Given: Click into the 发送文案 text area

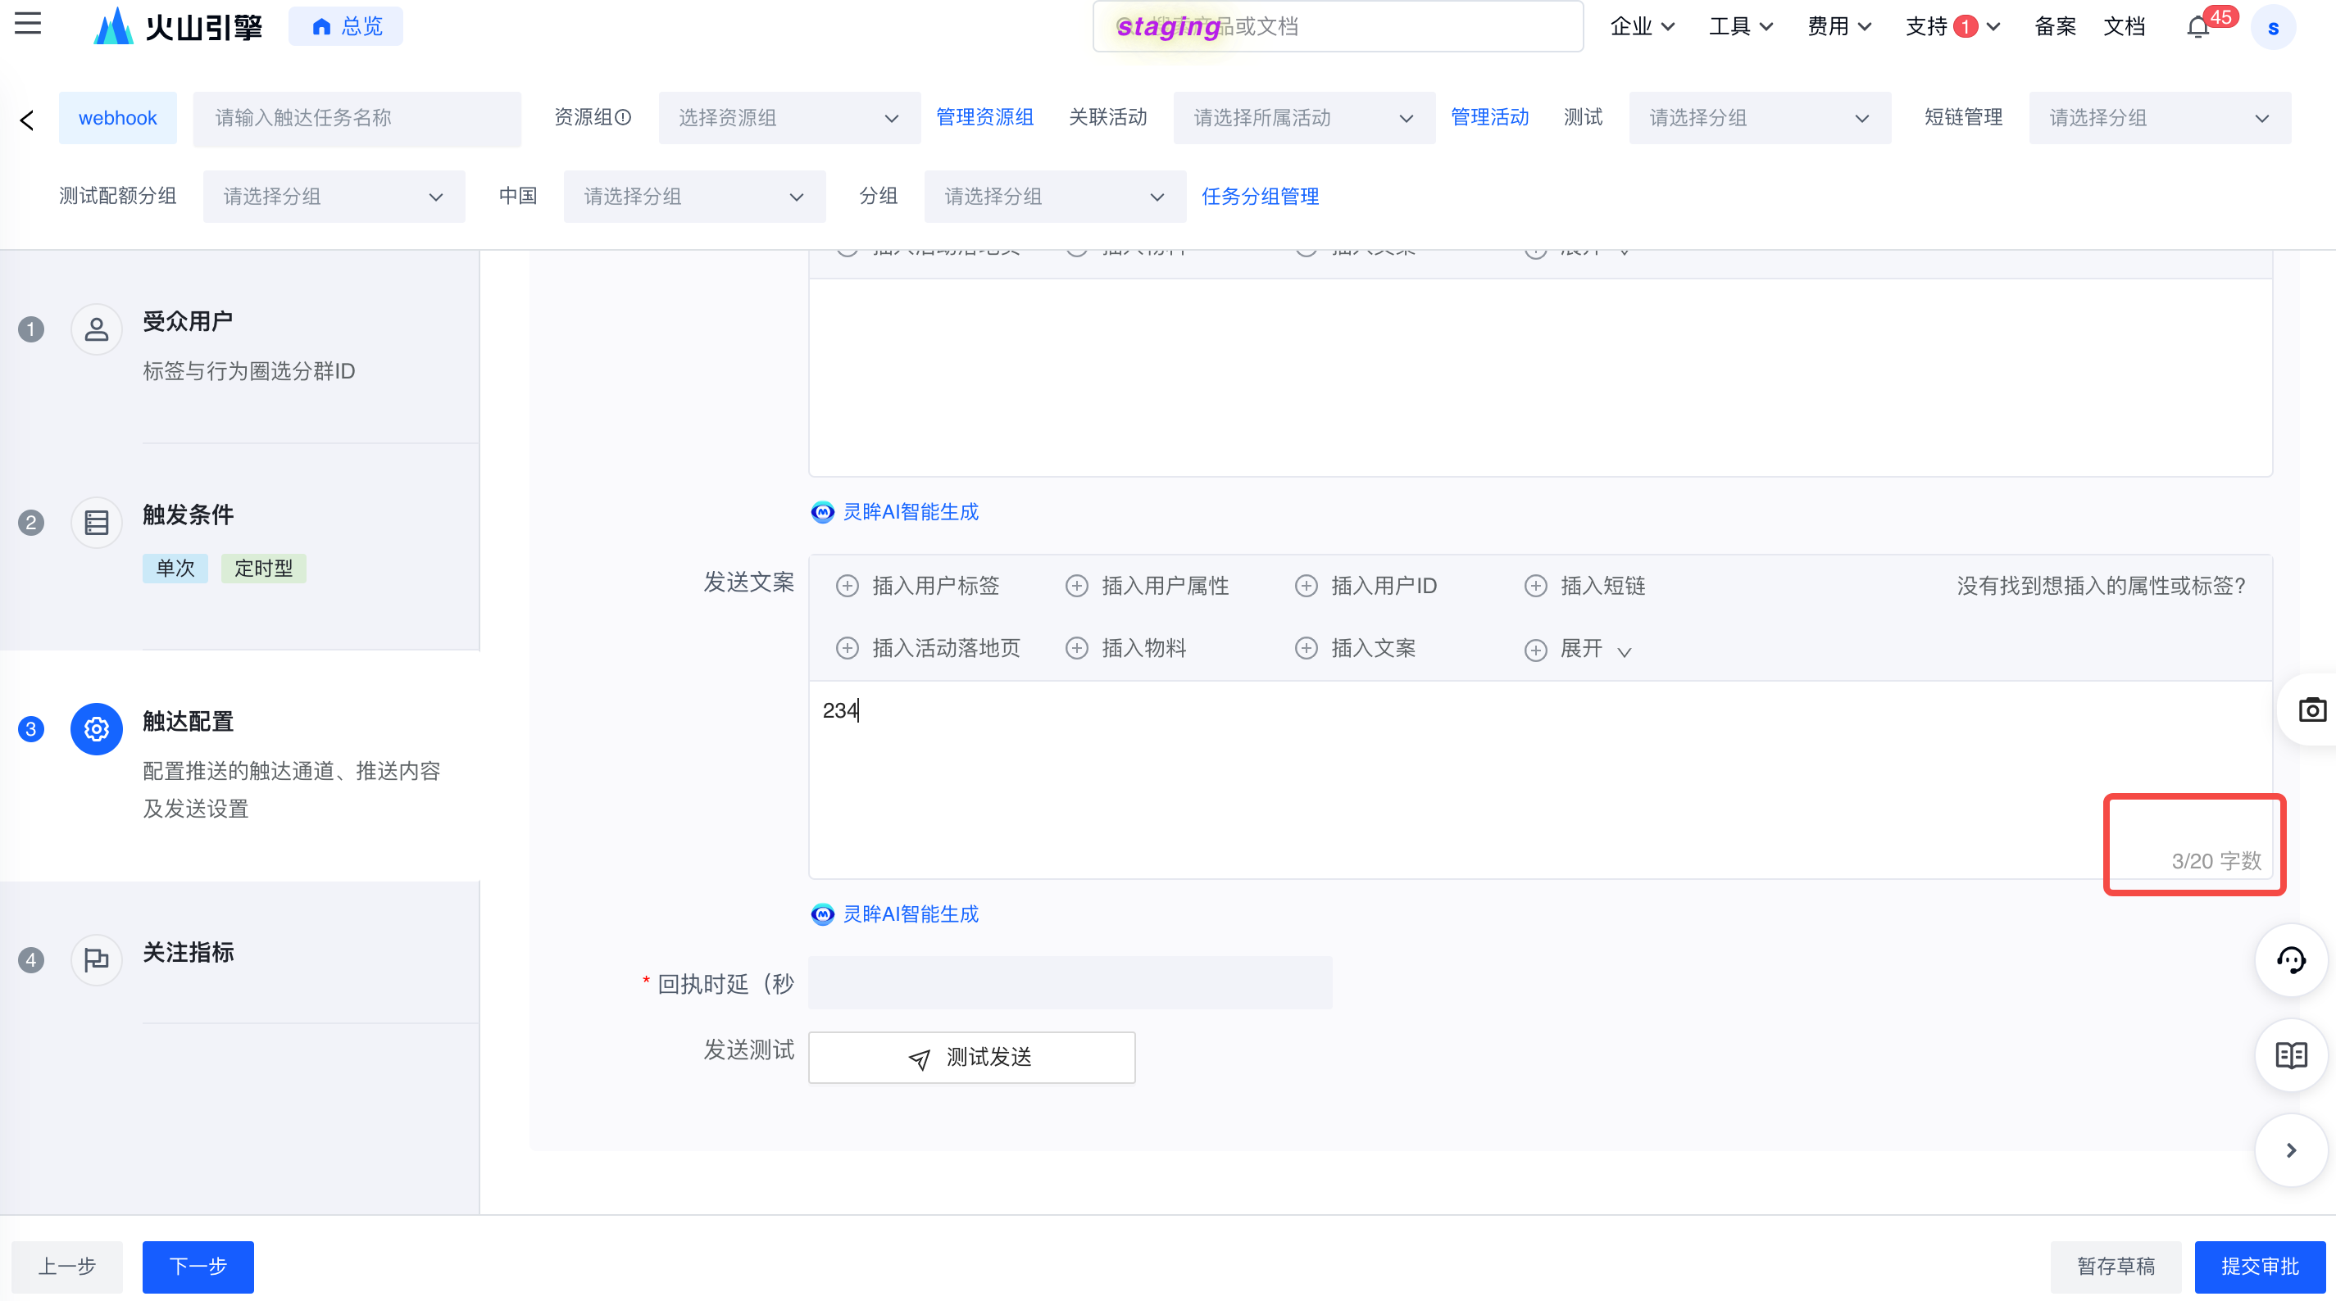Looking at the screenshot, I should coord(1540,780).
